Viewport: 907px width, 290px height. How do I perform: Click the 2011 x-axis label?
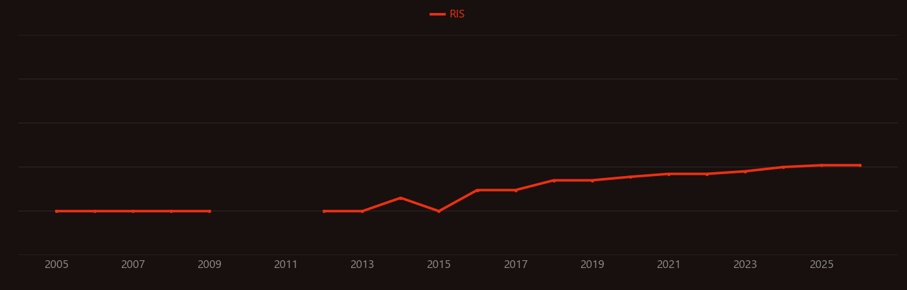point(286,265)
